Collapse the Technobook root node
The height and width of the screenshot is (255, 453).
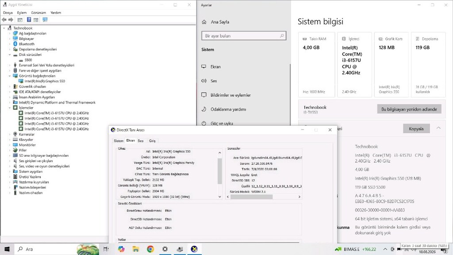(4, 28)
